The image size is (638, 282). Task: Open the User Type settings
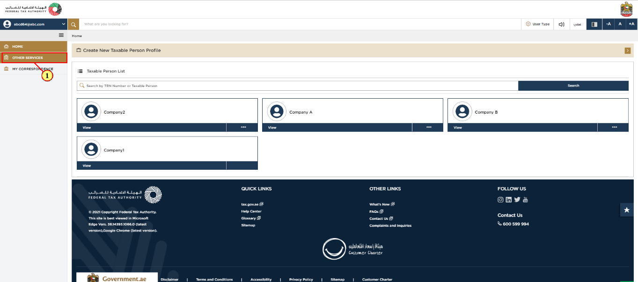pos(537,24)
